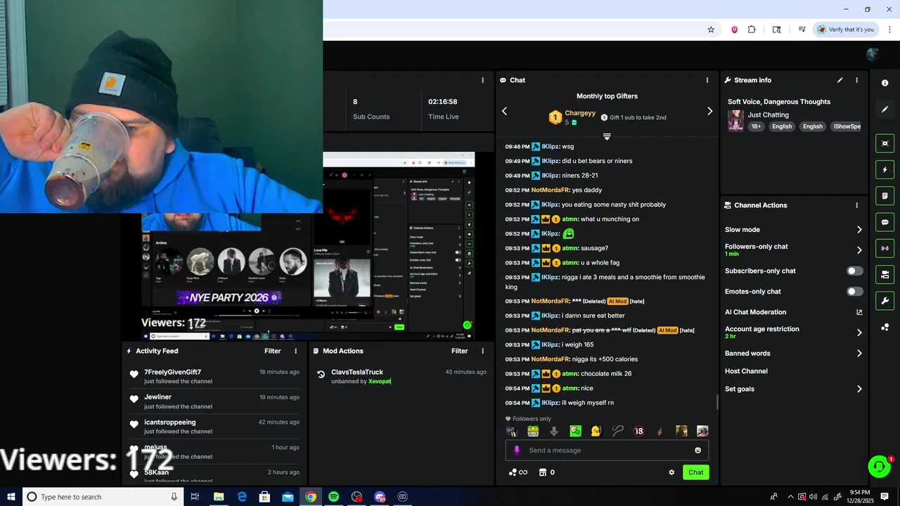Select the 18+ stream tag
Image resolution: width=900 pixels, height=506 pixels.
[756, 126]
